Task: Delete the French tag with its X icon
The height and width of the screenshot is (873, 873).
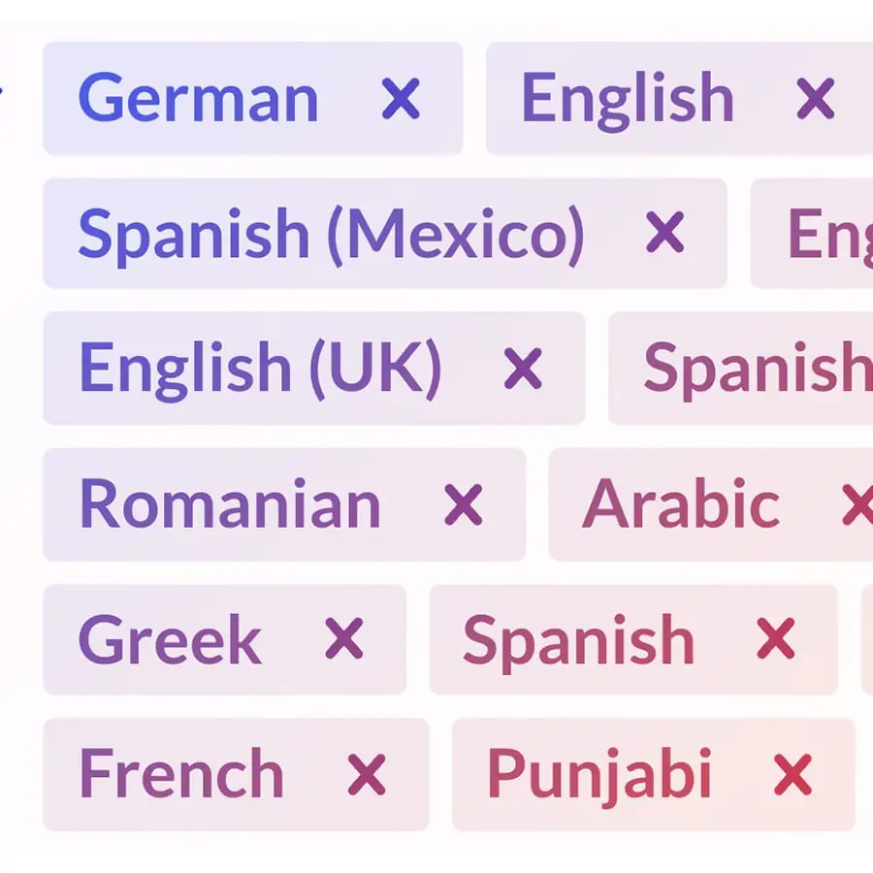Action: pos(367,774)
